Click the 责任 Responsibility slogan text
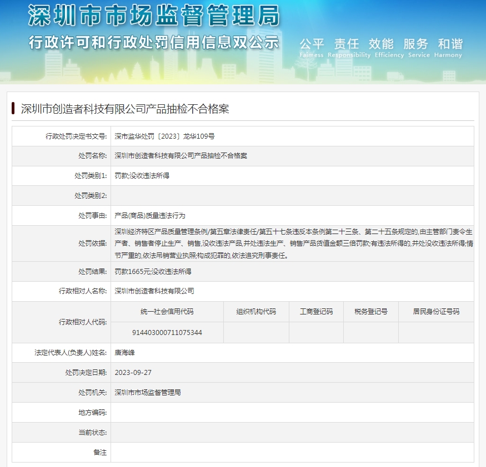The image size is (486, 467). pos(349,48)
